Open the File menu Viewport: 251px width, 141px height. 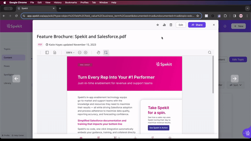[x=32, y=3]
